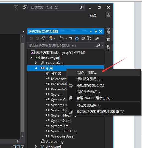Choose 新建解决方案资源管理器视图(N) menu item

(x=104, y=111)
